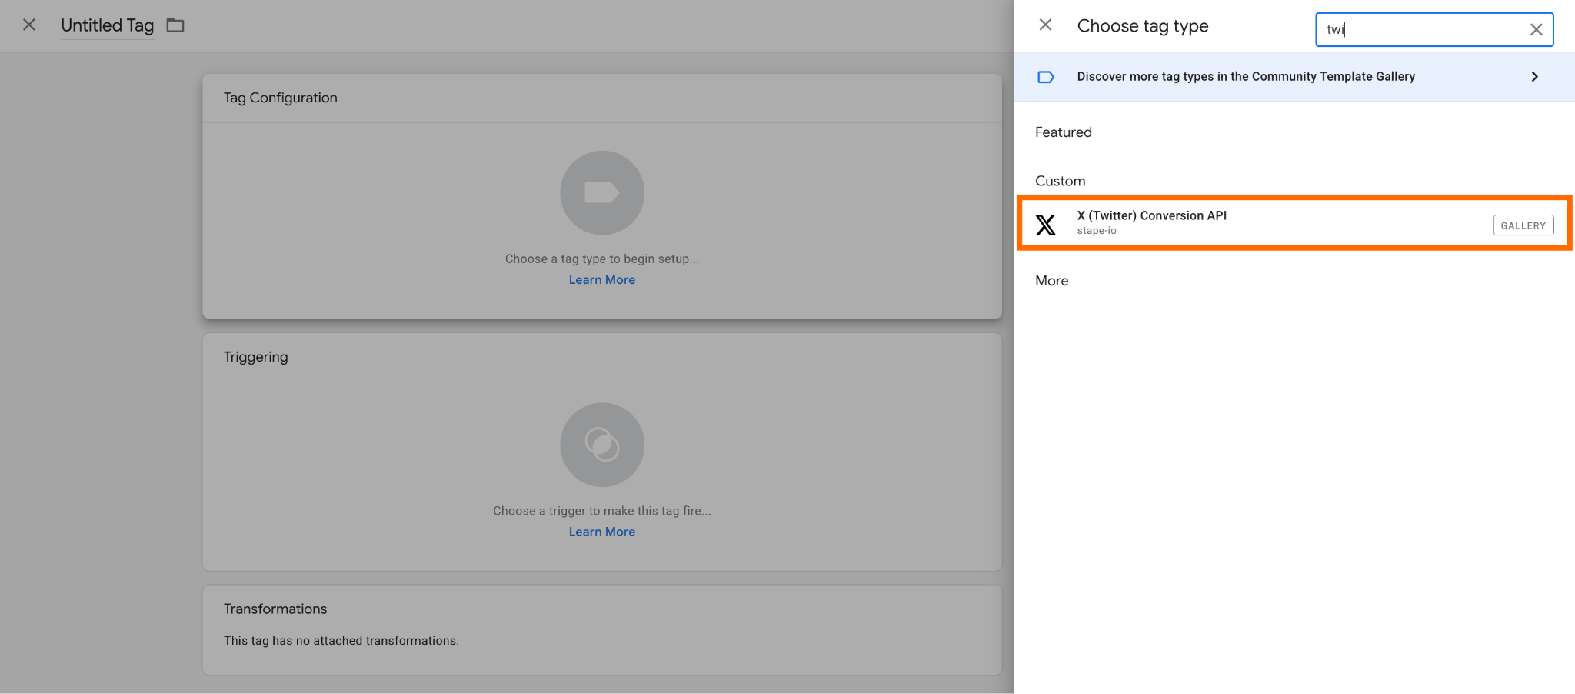Click the More section heading

click(x=1051, y=281)
